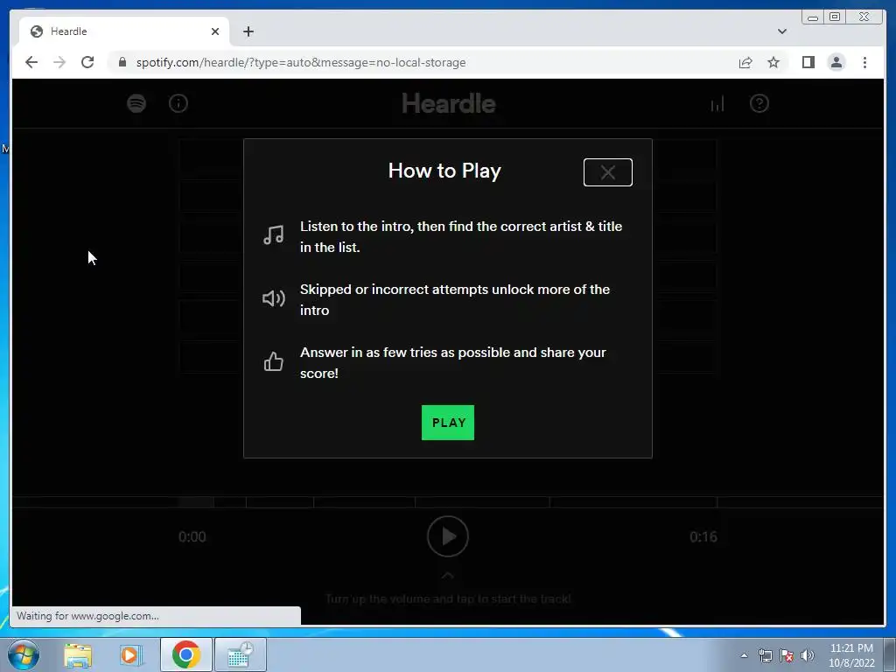Viewport: 896px width, 672px height.
Task: Click the Heardle title heading
Action: 449,103
